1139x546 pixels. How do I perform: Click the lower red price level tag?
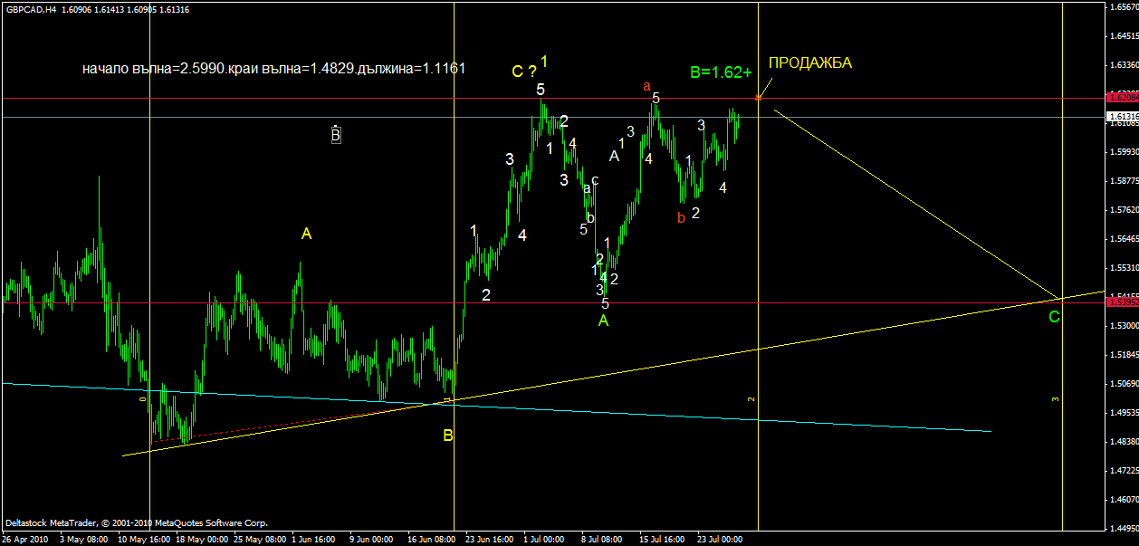pyautogui.click(x=1121, y=303)
